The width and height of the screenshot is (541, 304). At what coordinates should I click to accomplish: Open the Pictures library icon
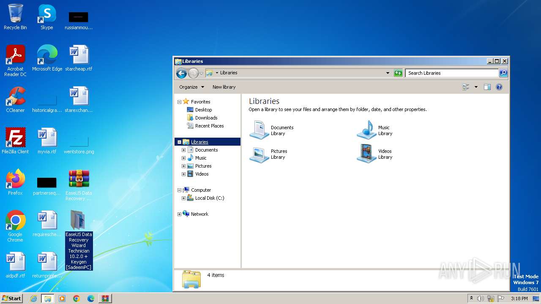coord(259,154)
